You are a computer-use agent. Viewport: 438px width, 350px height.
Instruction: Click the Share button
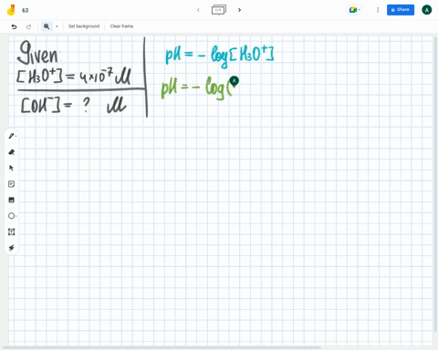pos(401,10)
